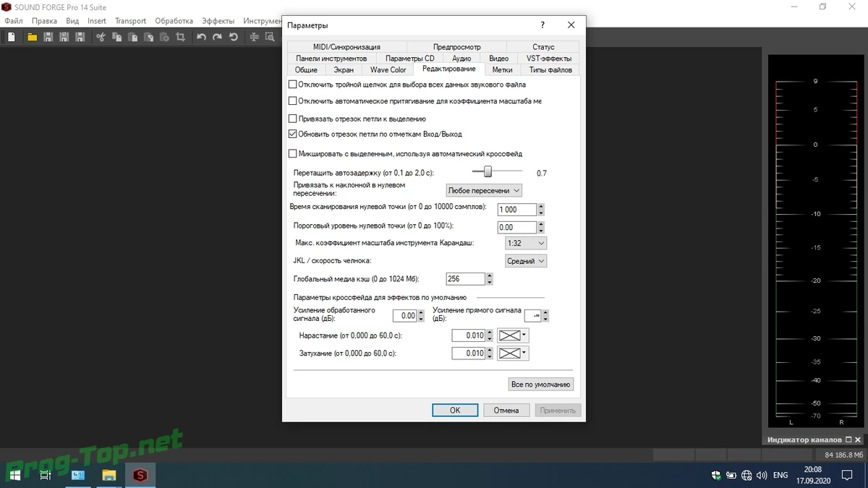
Task: Open the Карандаш 1:32 zoom dropdown
Action: [526, 243]
